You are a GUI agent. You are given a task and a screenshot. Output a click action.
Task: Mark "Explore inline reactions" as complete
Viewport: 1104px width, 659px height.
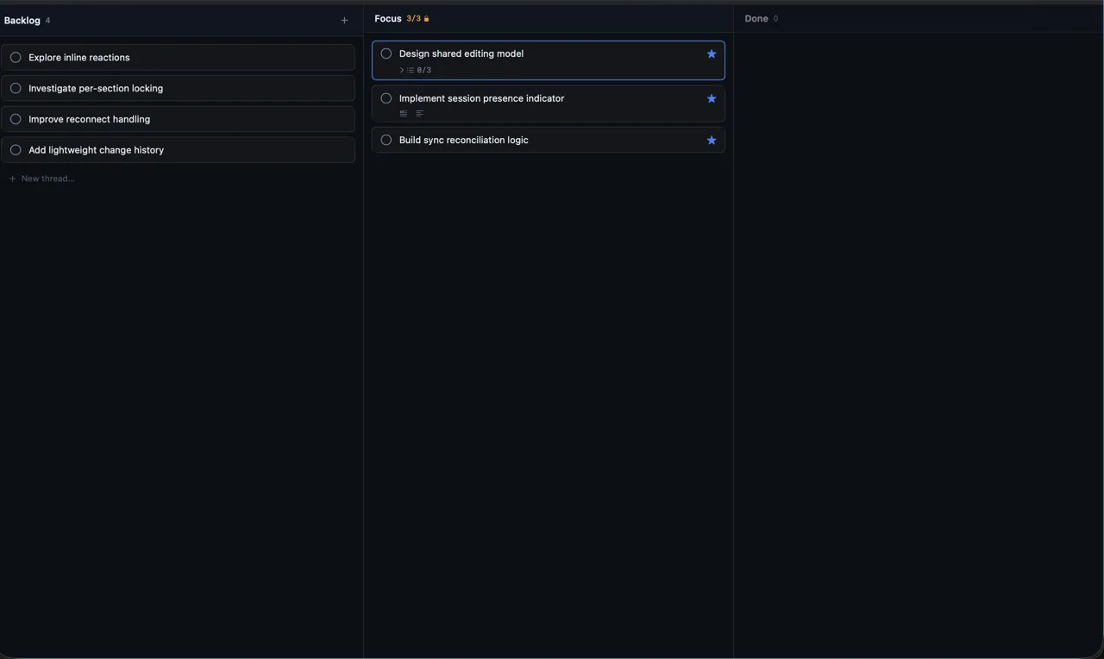[16, 57]
